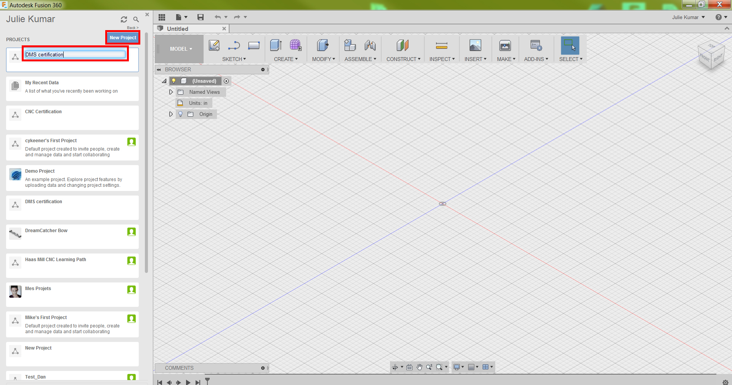Open the INSPECT menu
Screen dimensions: 732x385
point(442,59)
